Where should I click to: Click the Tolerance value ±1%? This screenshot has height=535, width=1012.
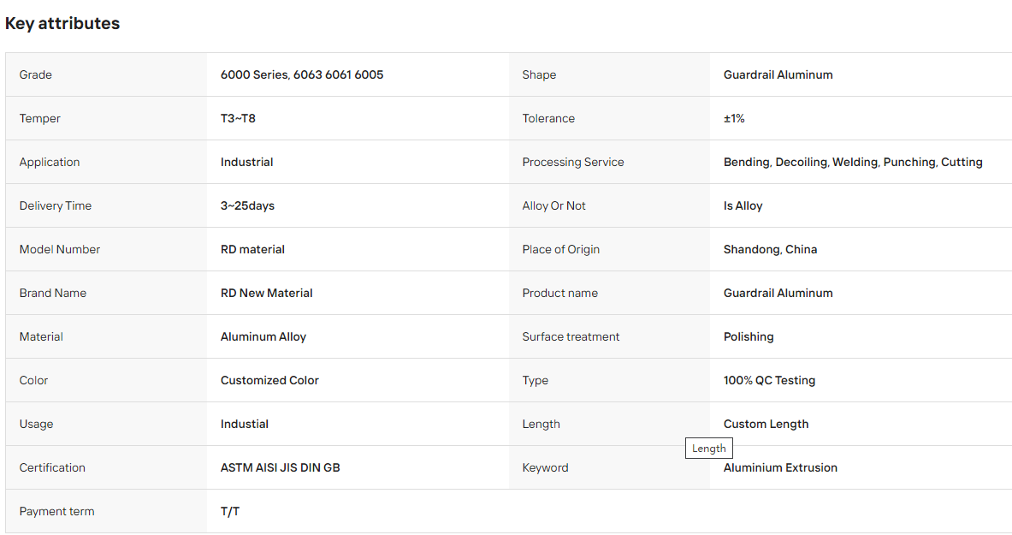point(734,118)
